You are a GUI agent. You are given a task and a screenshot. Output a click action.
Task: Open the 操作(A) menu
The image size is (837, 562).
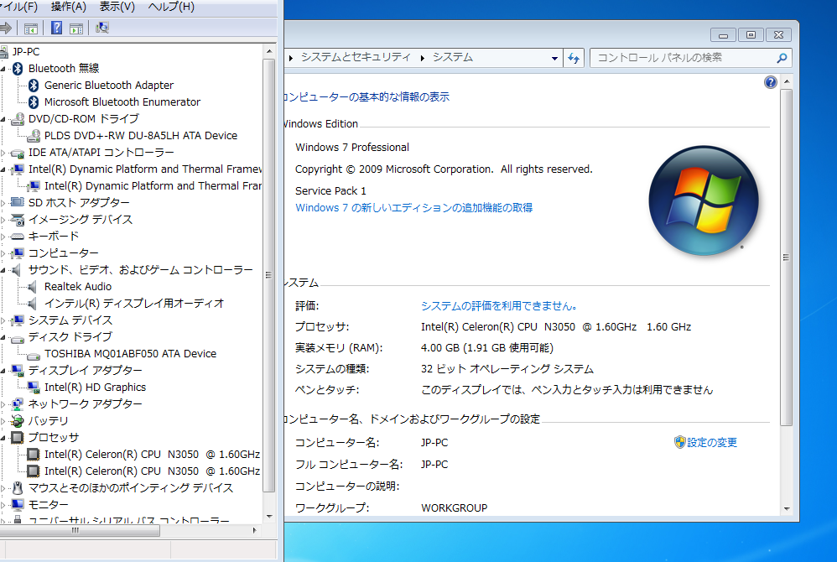tap(68, 7)
